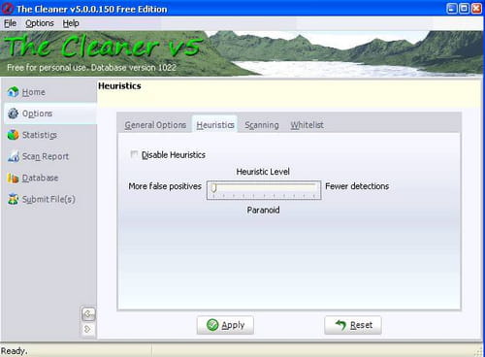Click the Submit File(s) icon
This screenshot has height=357, width=485.
point(13,199)
